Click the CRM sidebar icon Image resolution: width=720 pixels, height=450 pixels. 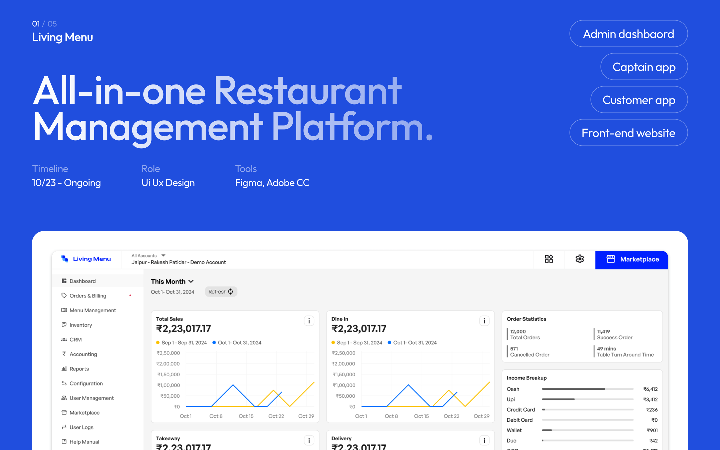click(64, 339)
